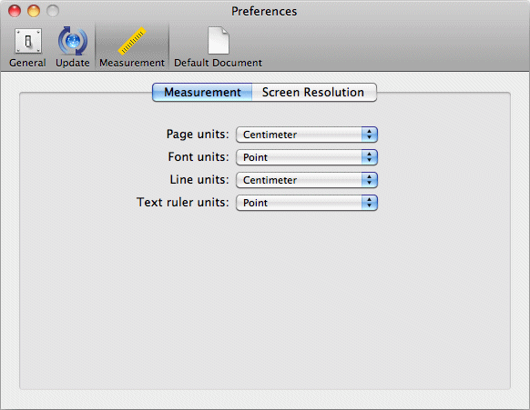Image resolution: width=530 pixels, height=410 pixels.
Task: Open General preferences via the switch icon
Action: pyautogui.click(x=28, y=41)
